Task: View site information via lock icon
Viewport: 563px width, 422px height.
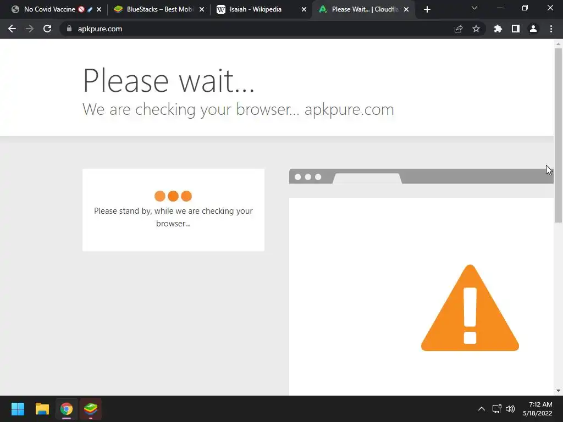Action: [69, 29]
